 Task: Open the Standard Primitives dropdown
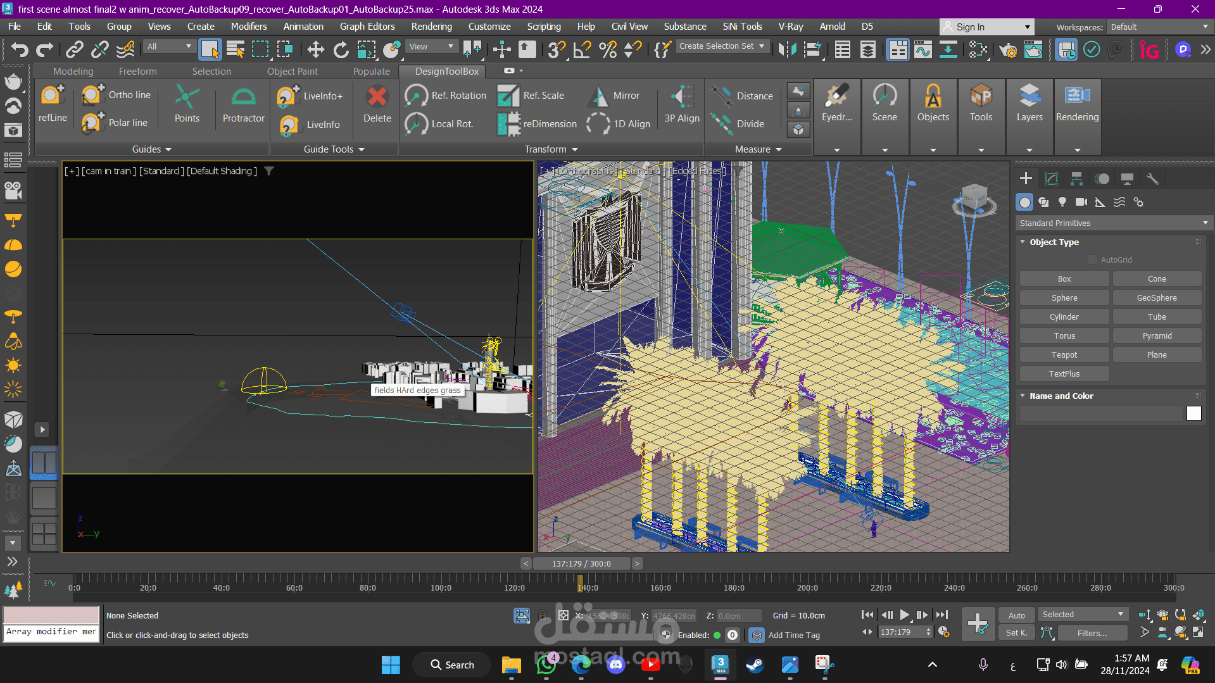click(x=1112, y=223)
